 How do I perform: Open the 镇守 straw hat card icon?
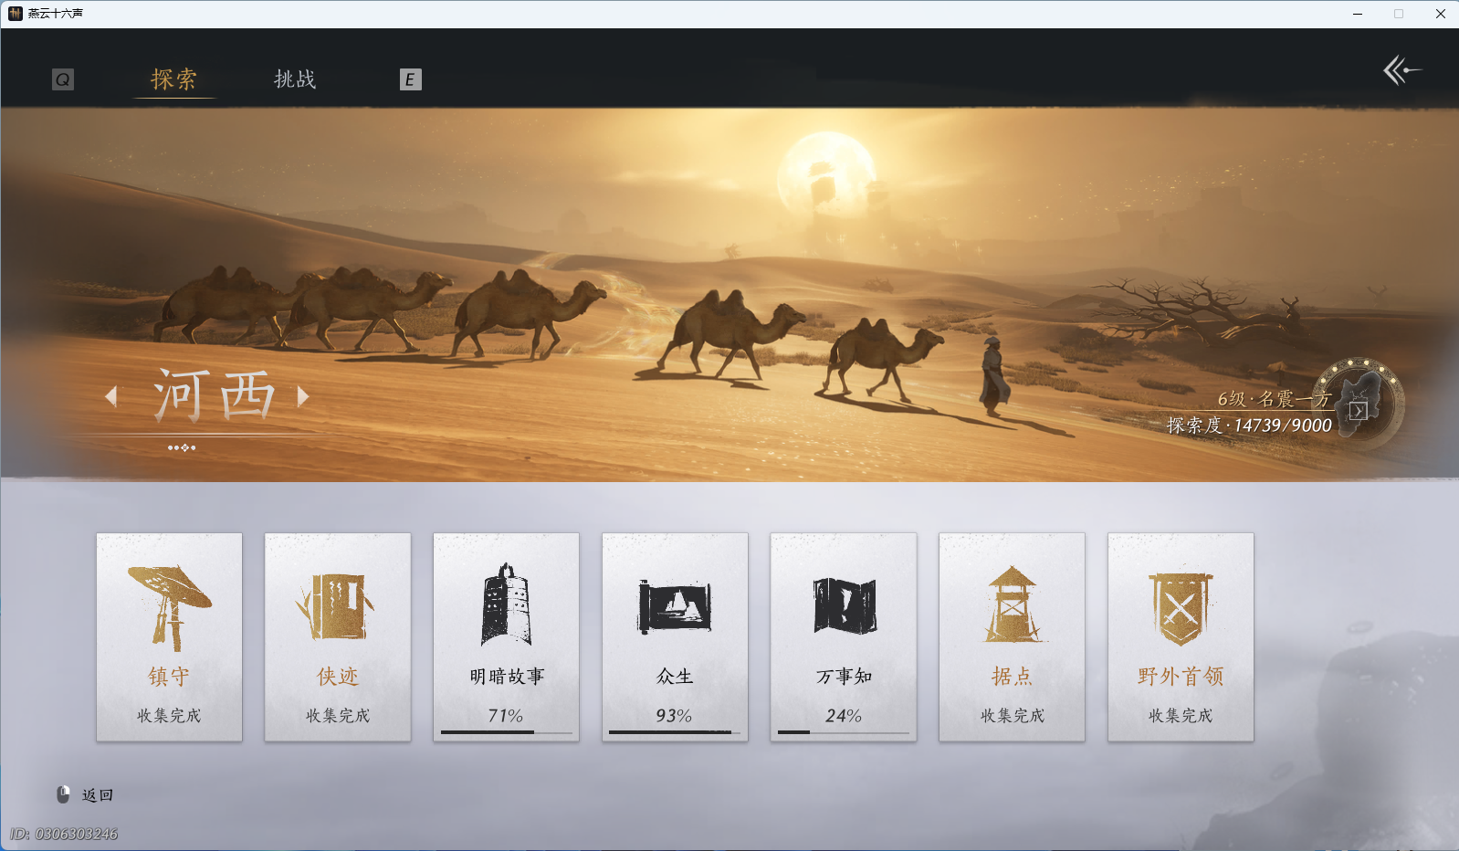point(169,606)
